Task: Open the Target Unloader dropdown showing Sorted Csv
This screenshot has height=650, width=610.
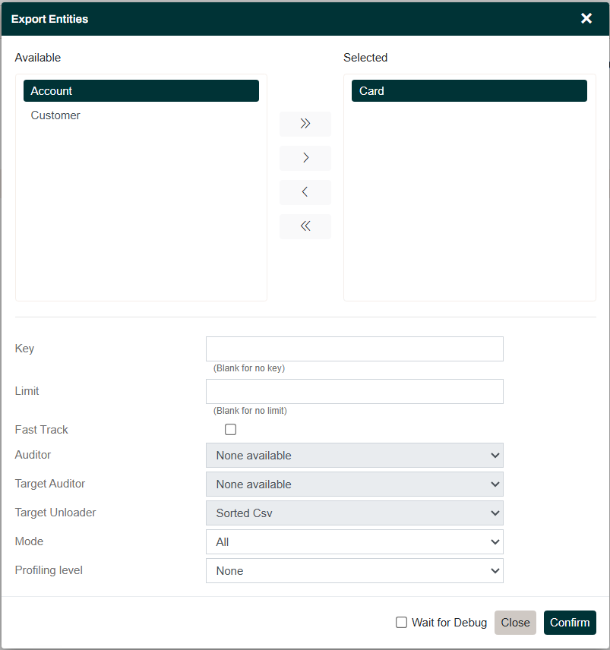Action: tap(354, 513)
